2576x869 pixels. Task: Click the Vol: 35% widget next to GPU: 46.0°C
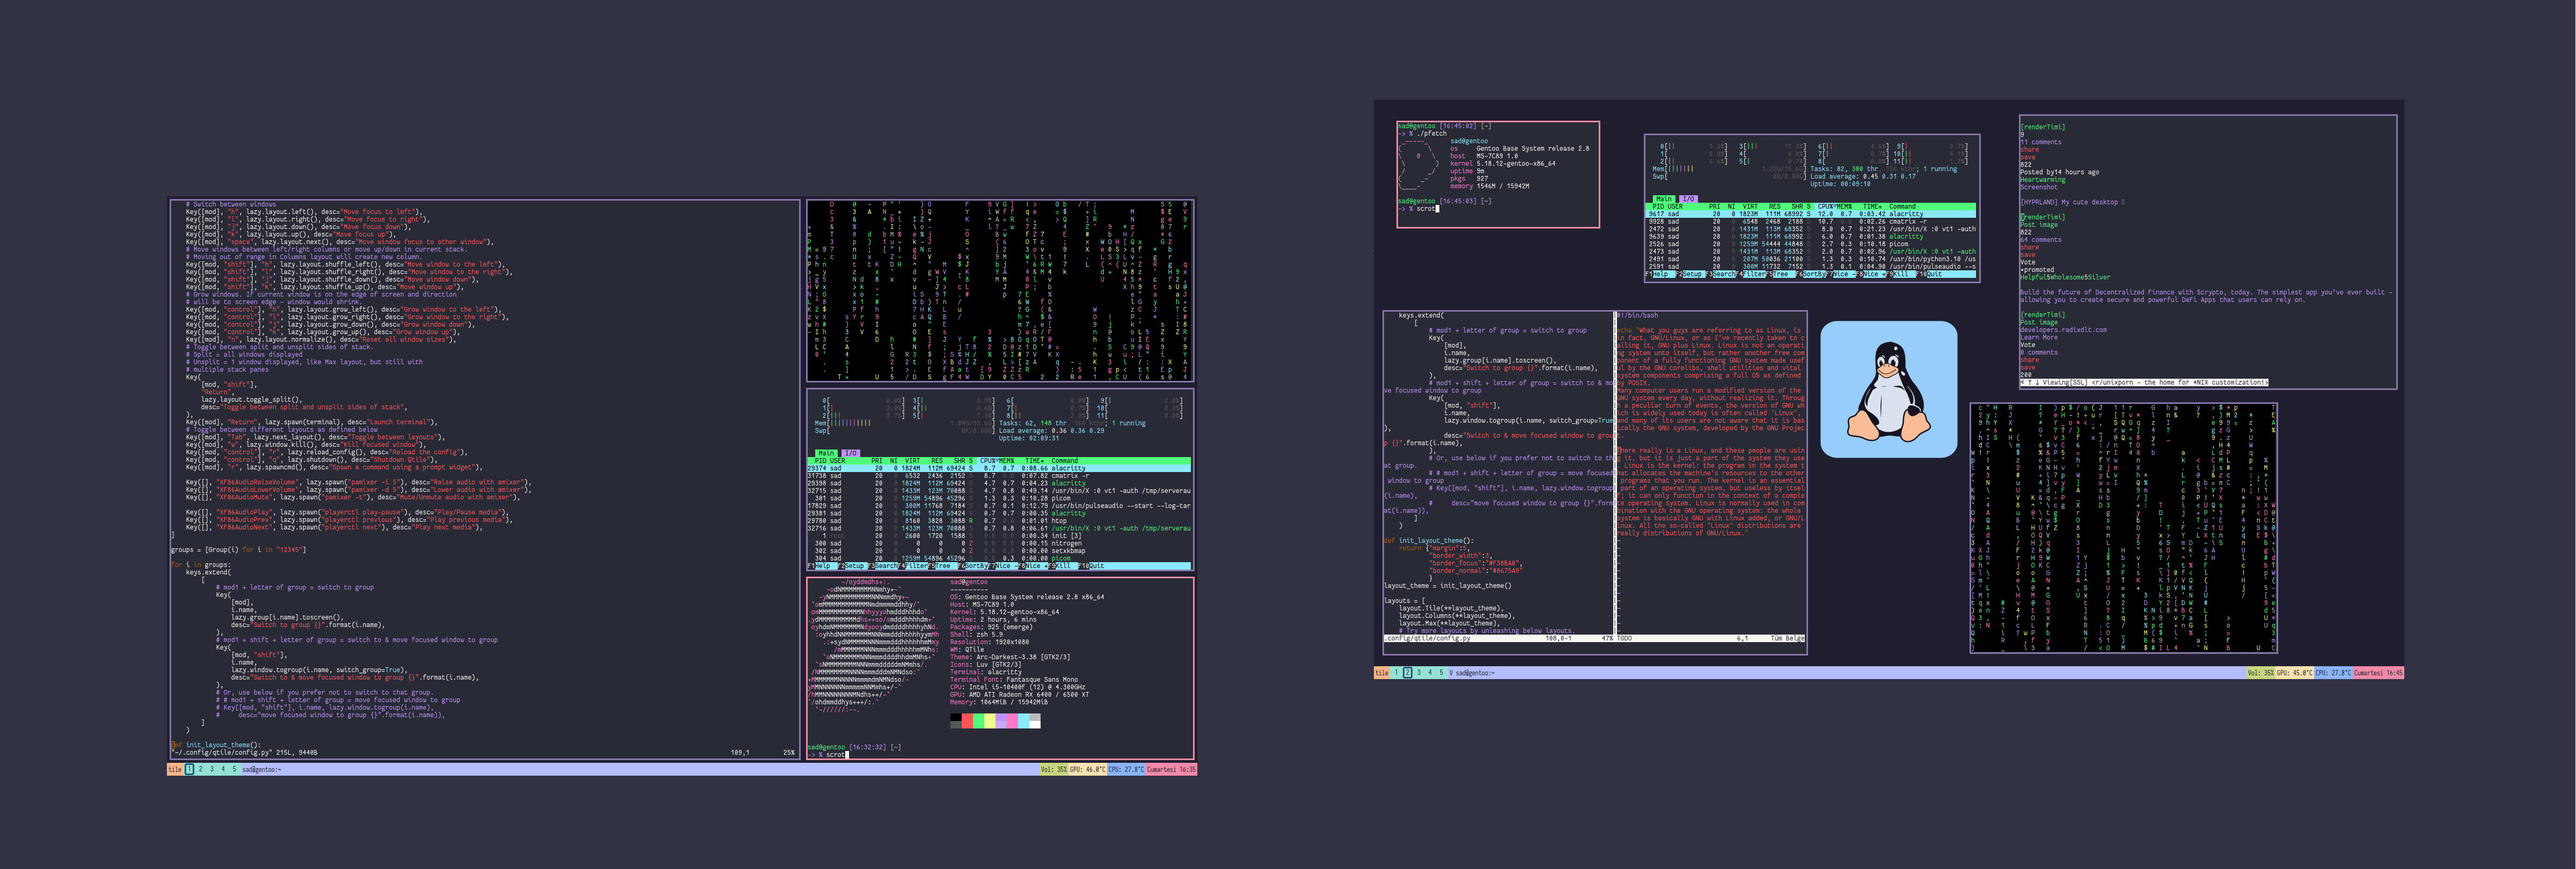1054,769
